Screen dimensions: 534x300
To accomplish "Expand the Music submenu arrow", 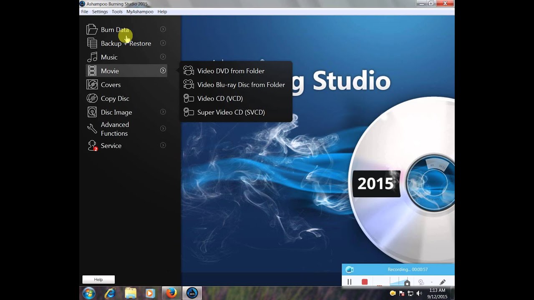I will click(163, 57).
